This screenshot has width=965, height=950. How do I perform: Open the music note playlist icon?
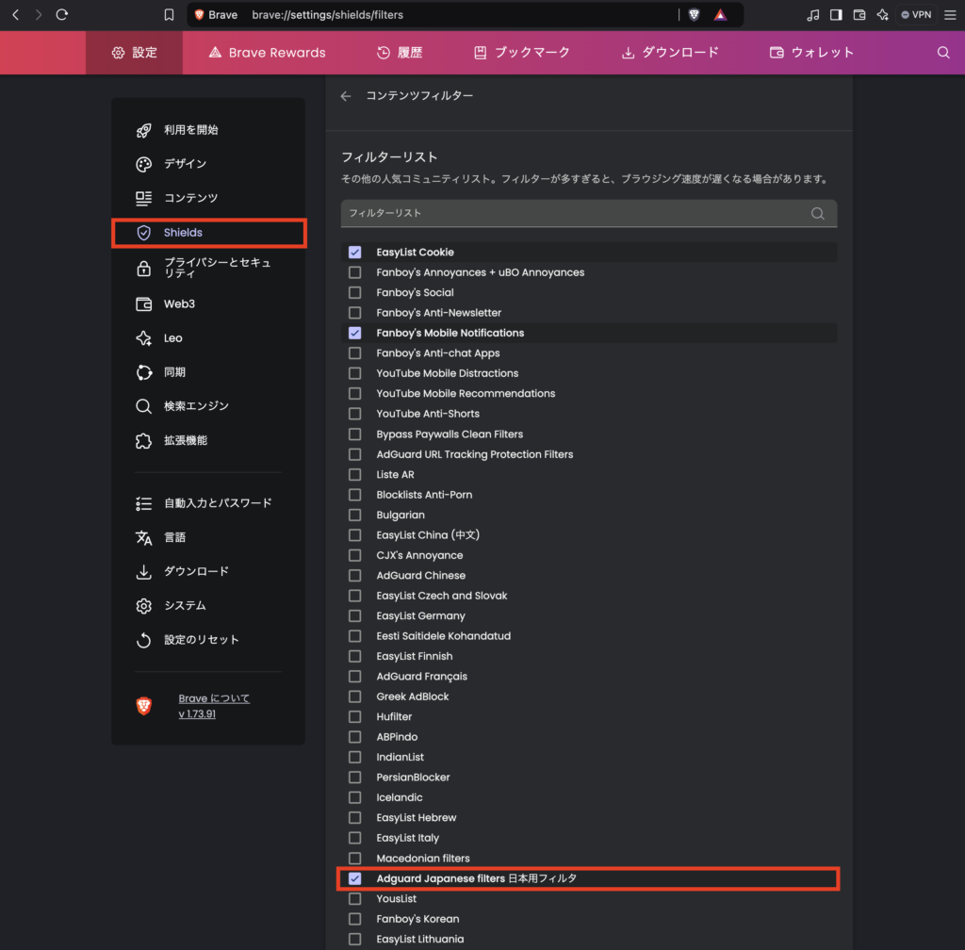coord(812,15)
